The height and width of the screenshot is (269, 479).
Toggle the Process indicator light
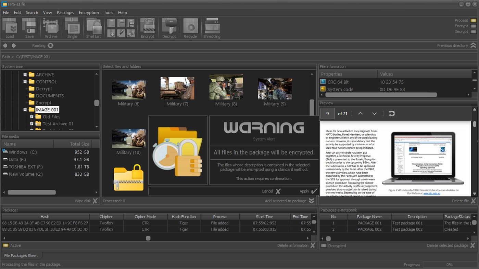click(x=473, y=21)
